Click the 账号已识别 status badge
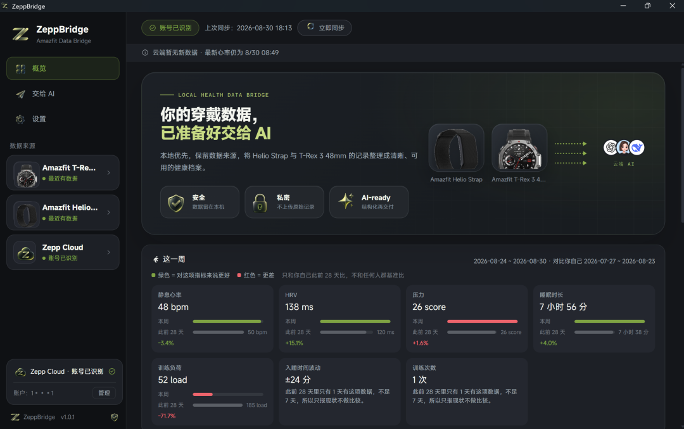Image resolution: width=684 pixels, height=429 pixels. (170, 28)
